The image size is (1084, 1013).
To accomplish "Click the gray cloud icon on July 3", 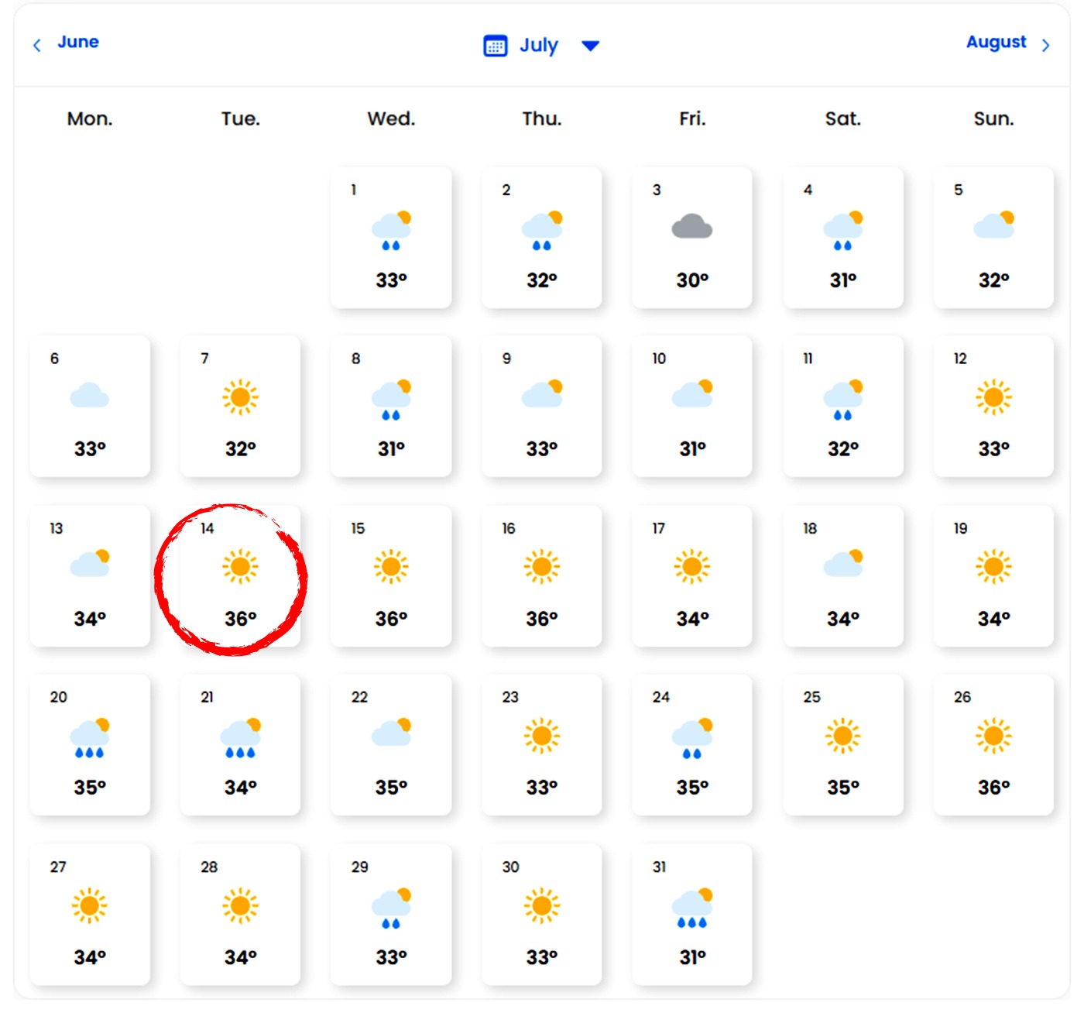I will [691, 225].
